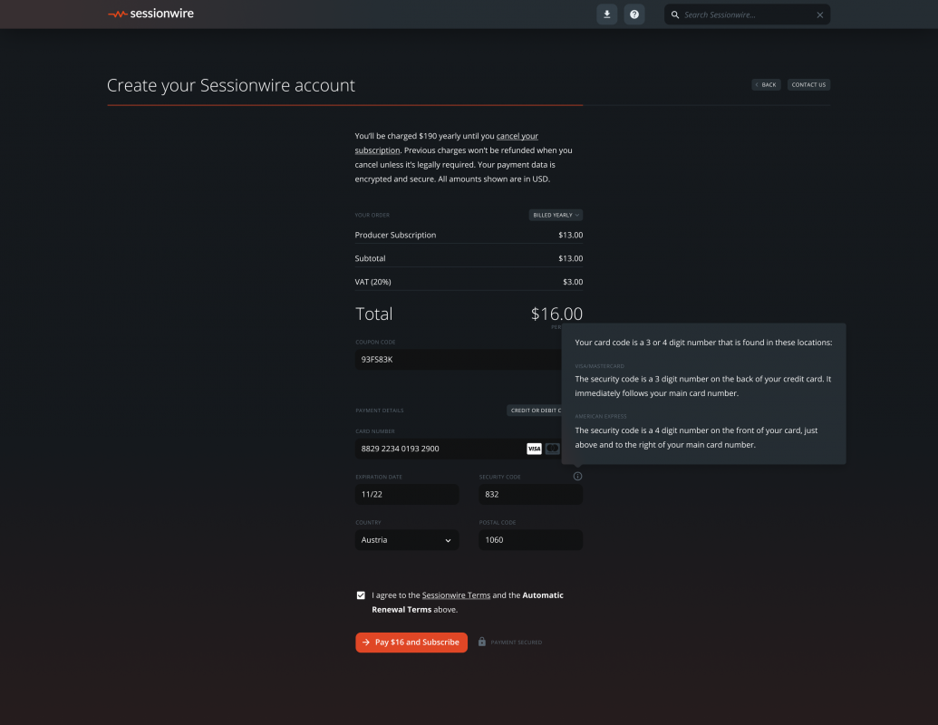Click the Contact Us button
938x725 pixels.
click(x=808, y=85)
